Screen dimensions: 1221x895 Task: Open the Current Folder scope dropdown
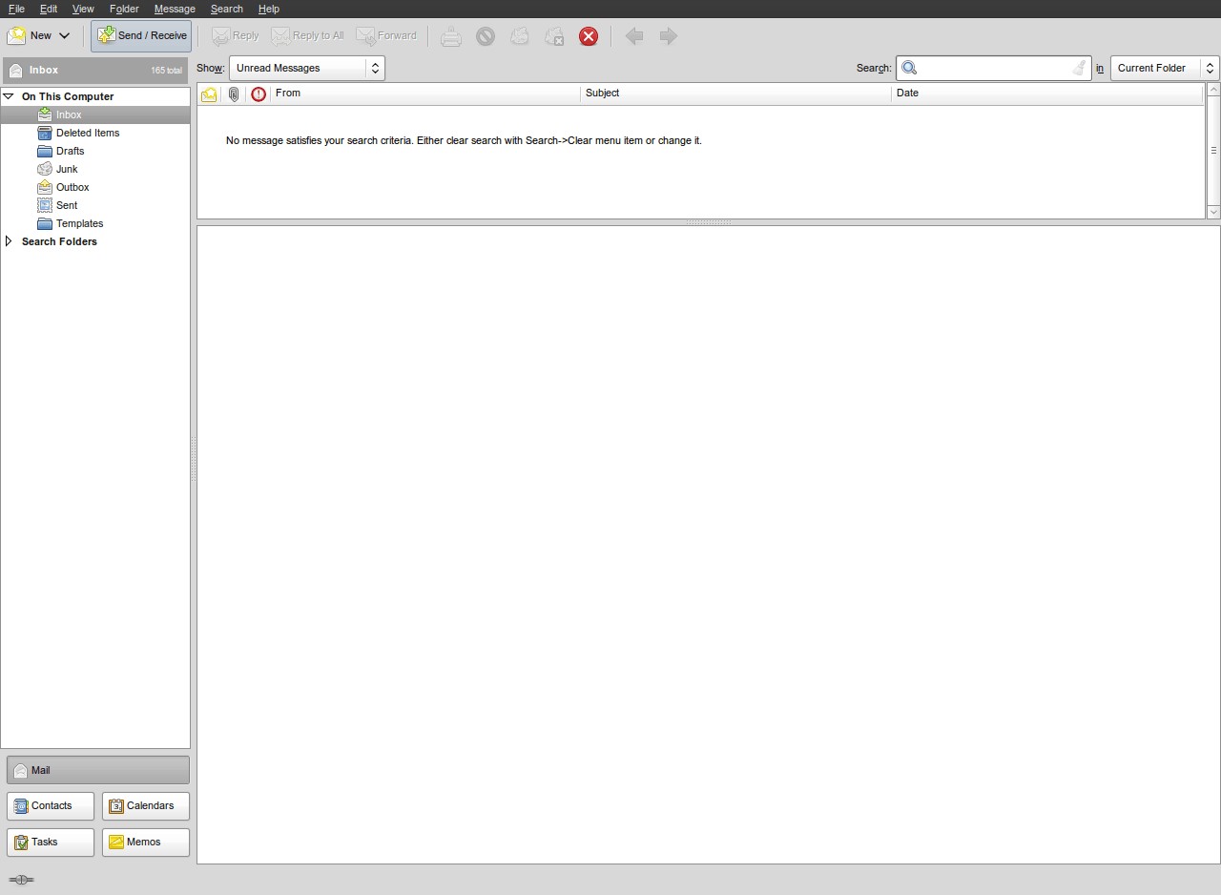pos(1164,68)
